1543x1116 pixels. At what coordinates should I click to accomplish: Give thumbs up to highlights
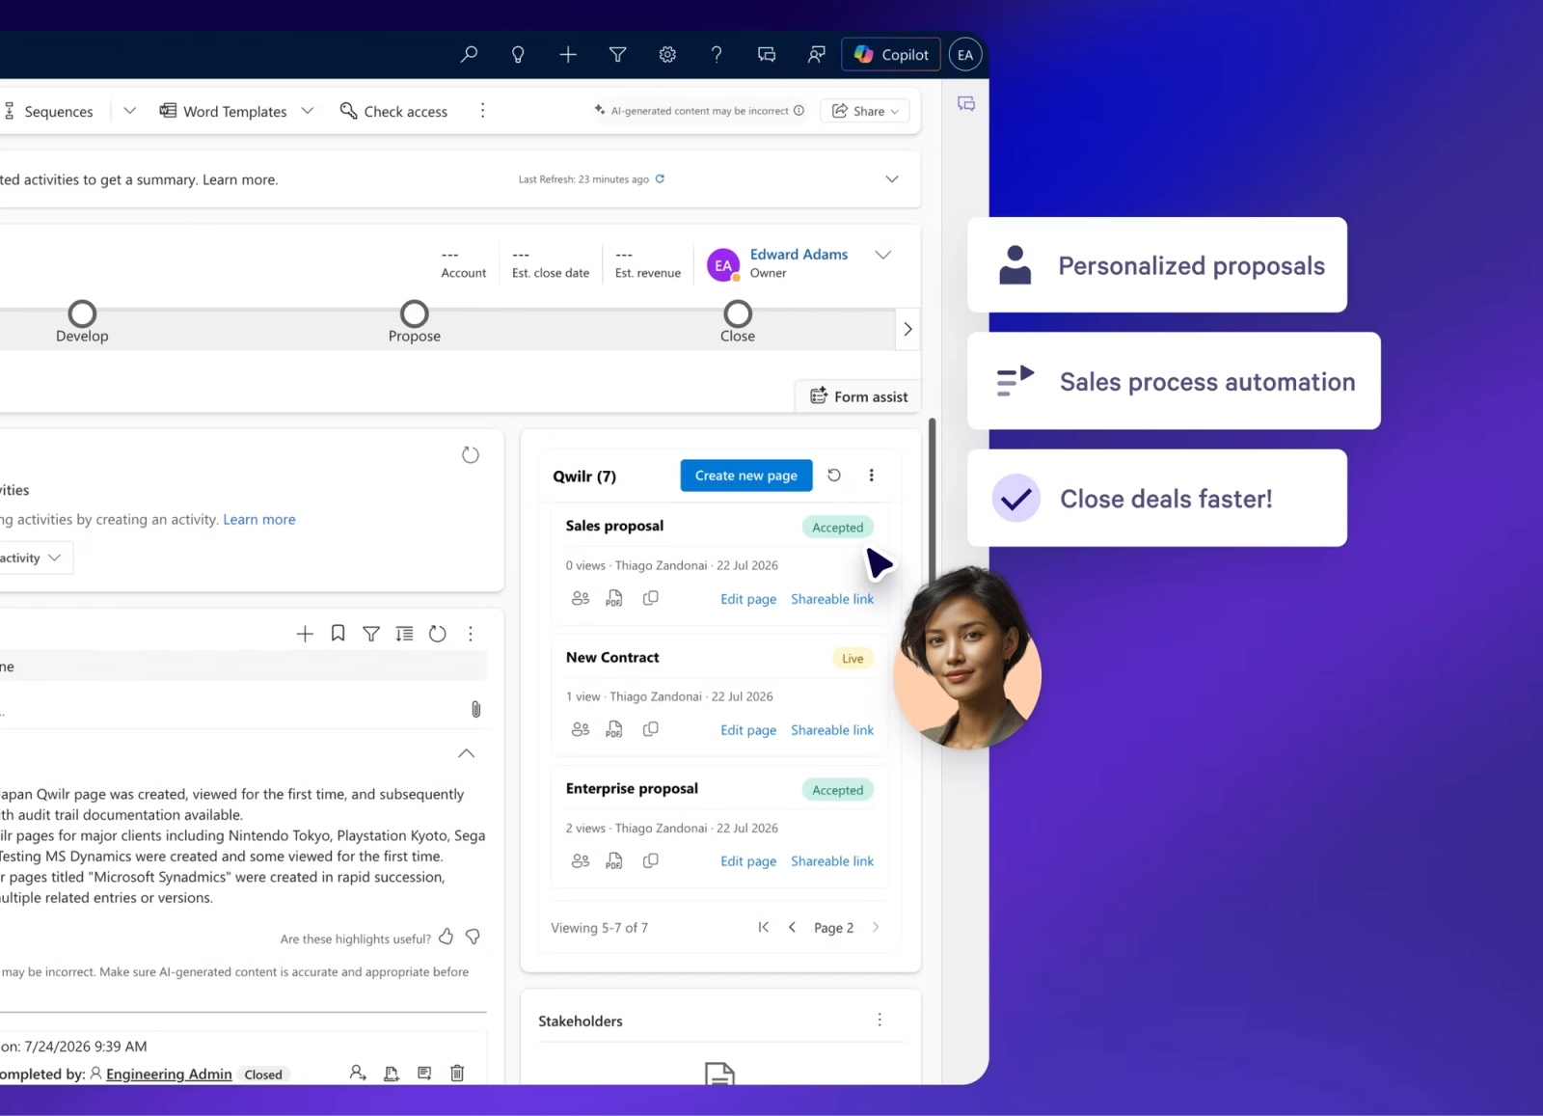pos(447,937)
